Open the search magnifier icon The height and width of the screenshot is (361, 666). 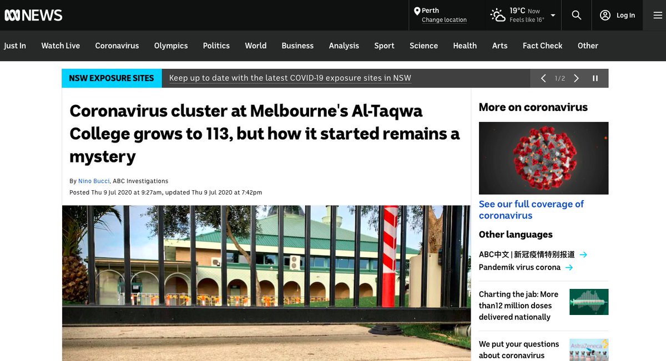click(x=577, y=15)
